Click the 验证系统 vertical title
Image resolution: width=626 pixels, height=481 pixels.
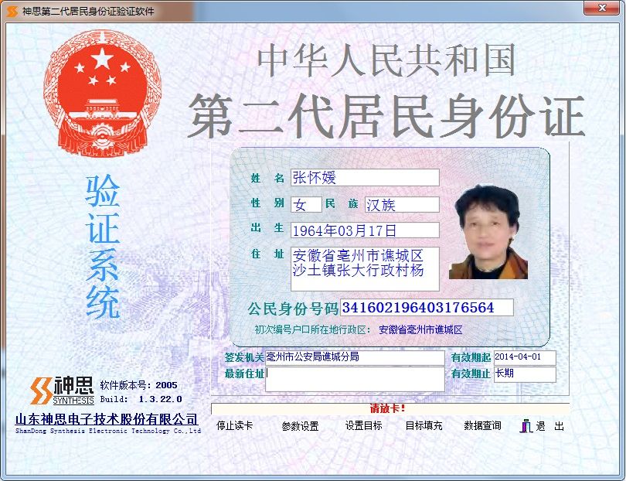tap(103, 247)
